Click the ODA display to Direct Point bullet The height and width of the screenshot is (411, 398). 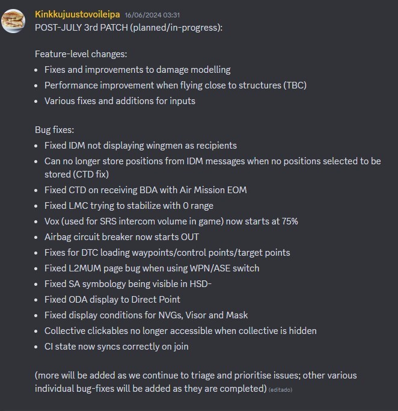coord(112,300)
